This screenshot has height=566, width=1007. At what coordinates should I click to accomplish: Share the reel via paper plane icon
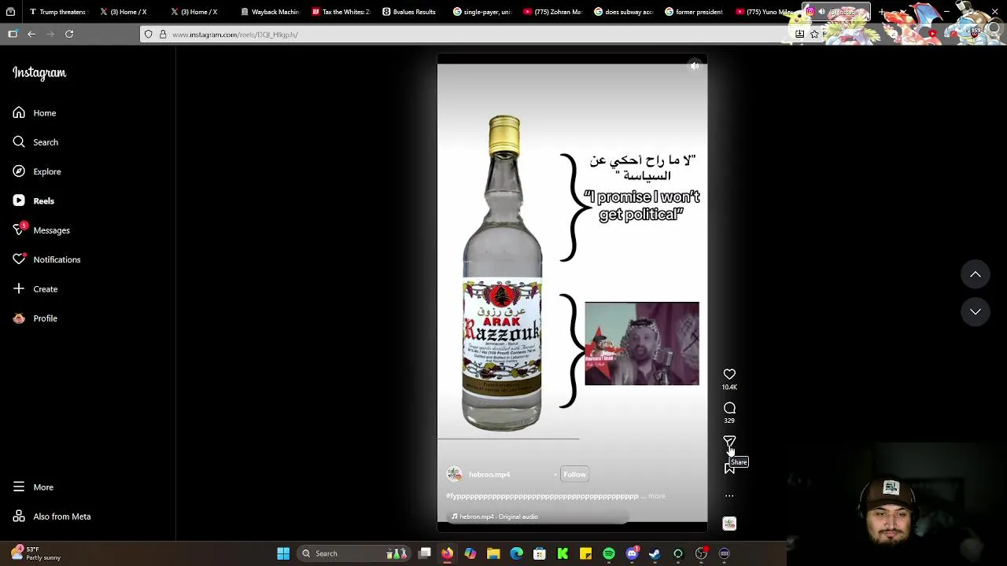pos(729,442)
